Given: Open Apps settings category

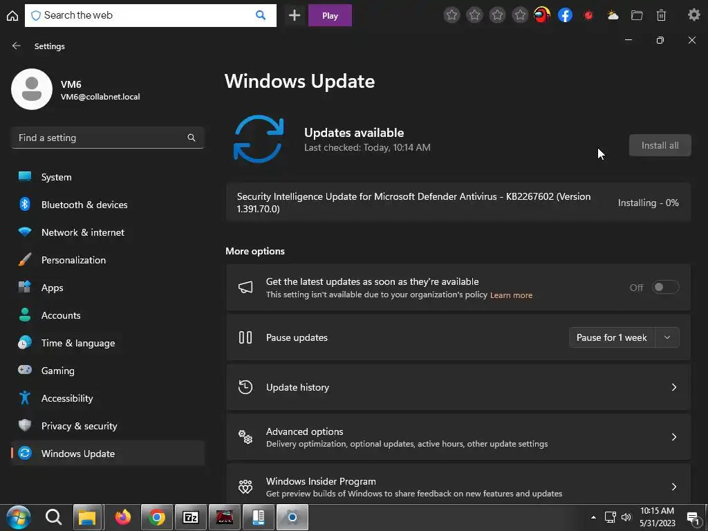Looking at the screenshot, I should (107, 288).
